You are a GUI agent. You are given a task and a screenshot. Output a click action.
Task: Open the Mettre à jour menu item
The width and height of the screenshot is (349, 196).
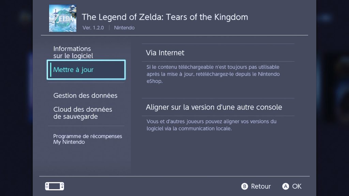click(x=86, y=70)
